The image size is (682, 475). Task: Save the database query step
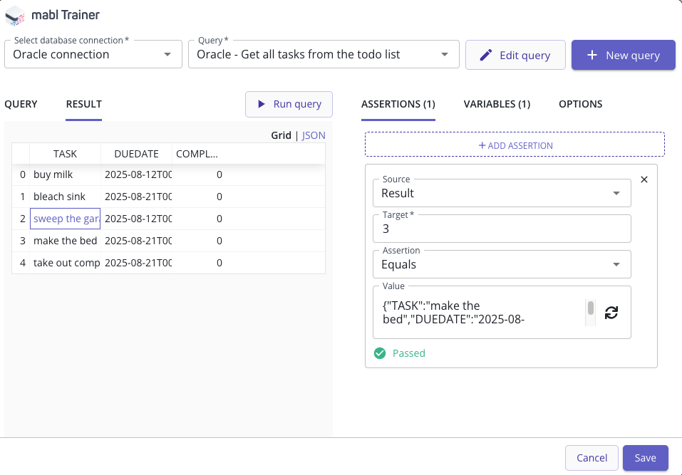click(645, 458)
